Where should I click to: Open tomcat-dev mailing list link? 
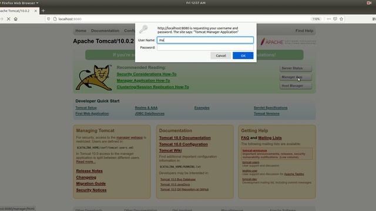(x=249, y=179)
